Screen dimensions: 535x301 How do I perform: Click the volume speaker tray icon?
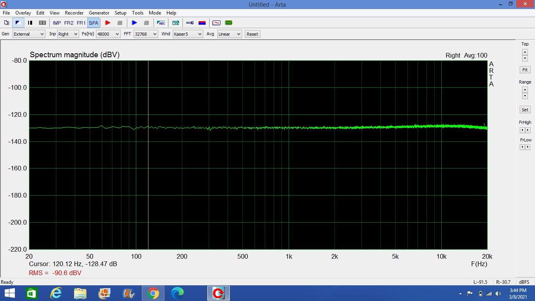(498, 294)
